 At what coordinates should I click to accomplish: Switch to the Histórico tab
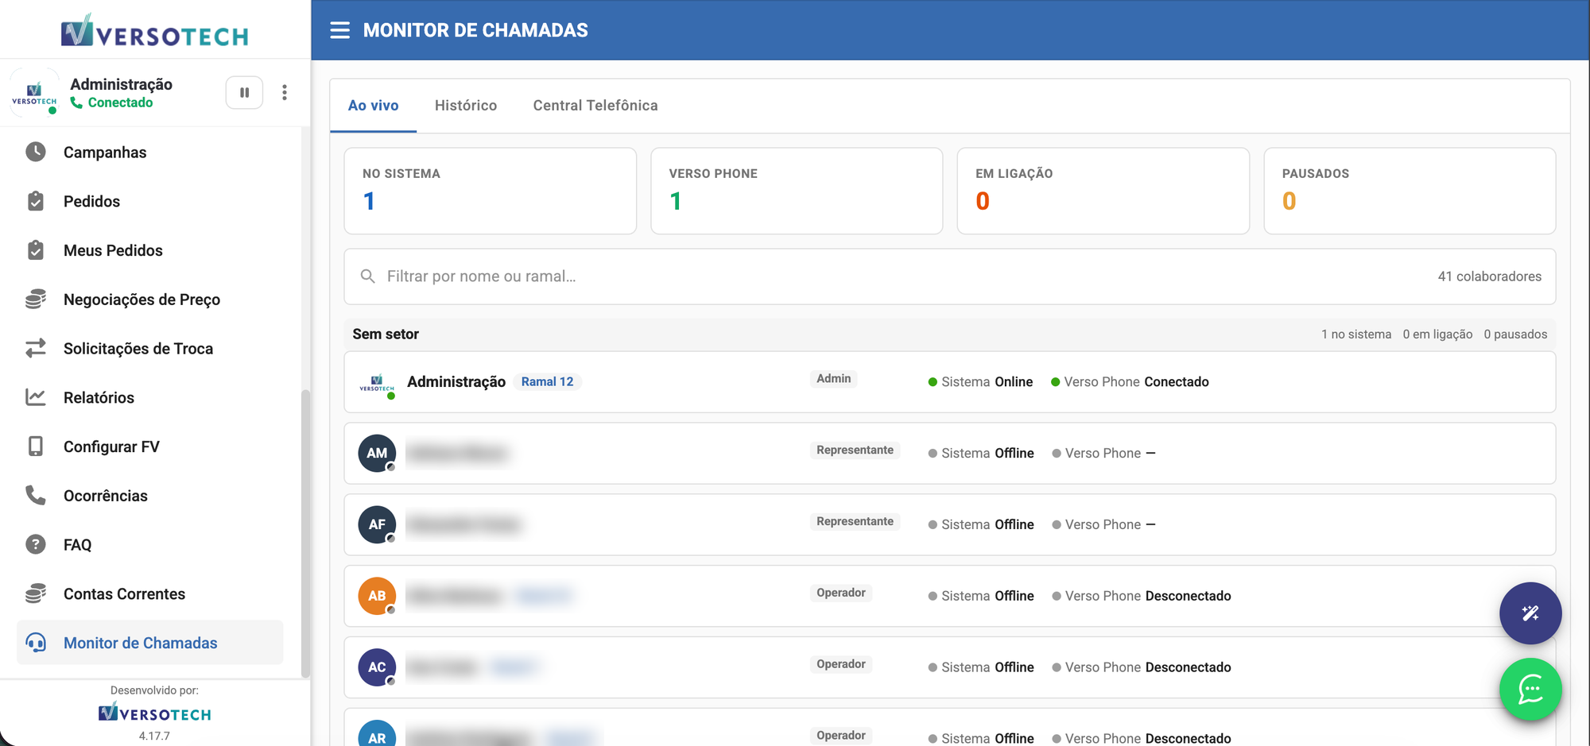point(466,106)
